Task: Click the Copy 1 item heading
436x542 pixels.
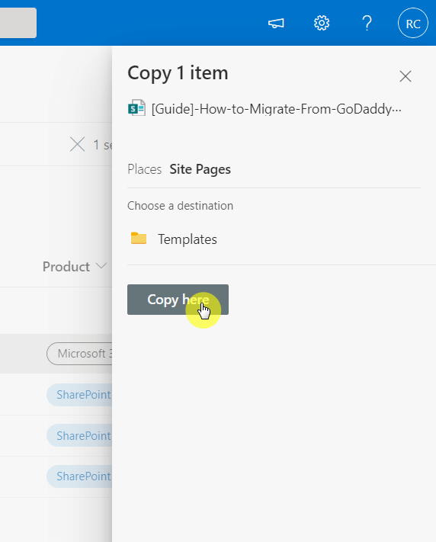Action: (x=178, y=73)
